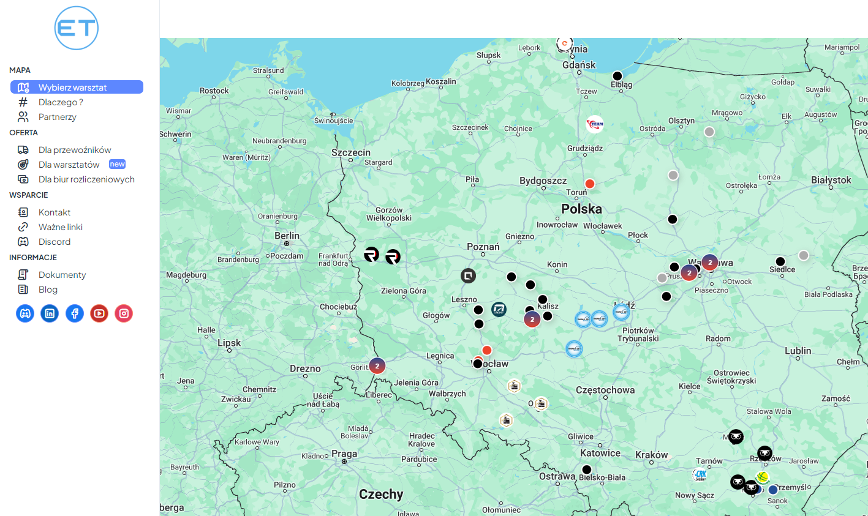Click the dark square-logo marker south of Poznań
The image size is (868, 516).
tap(469, 276)
